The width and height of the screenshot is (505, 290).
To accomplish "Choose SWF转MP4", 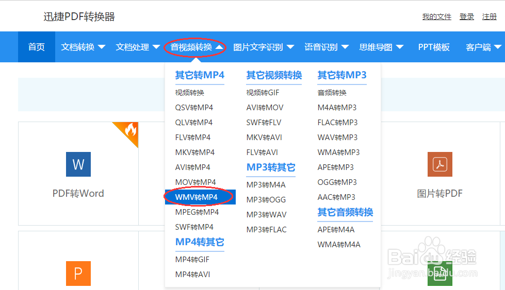I will click(194, 227).
